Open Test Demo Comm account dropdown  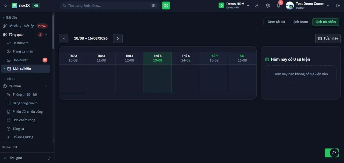pyautogui.click(x=328, y=6)
